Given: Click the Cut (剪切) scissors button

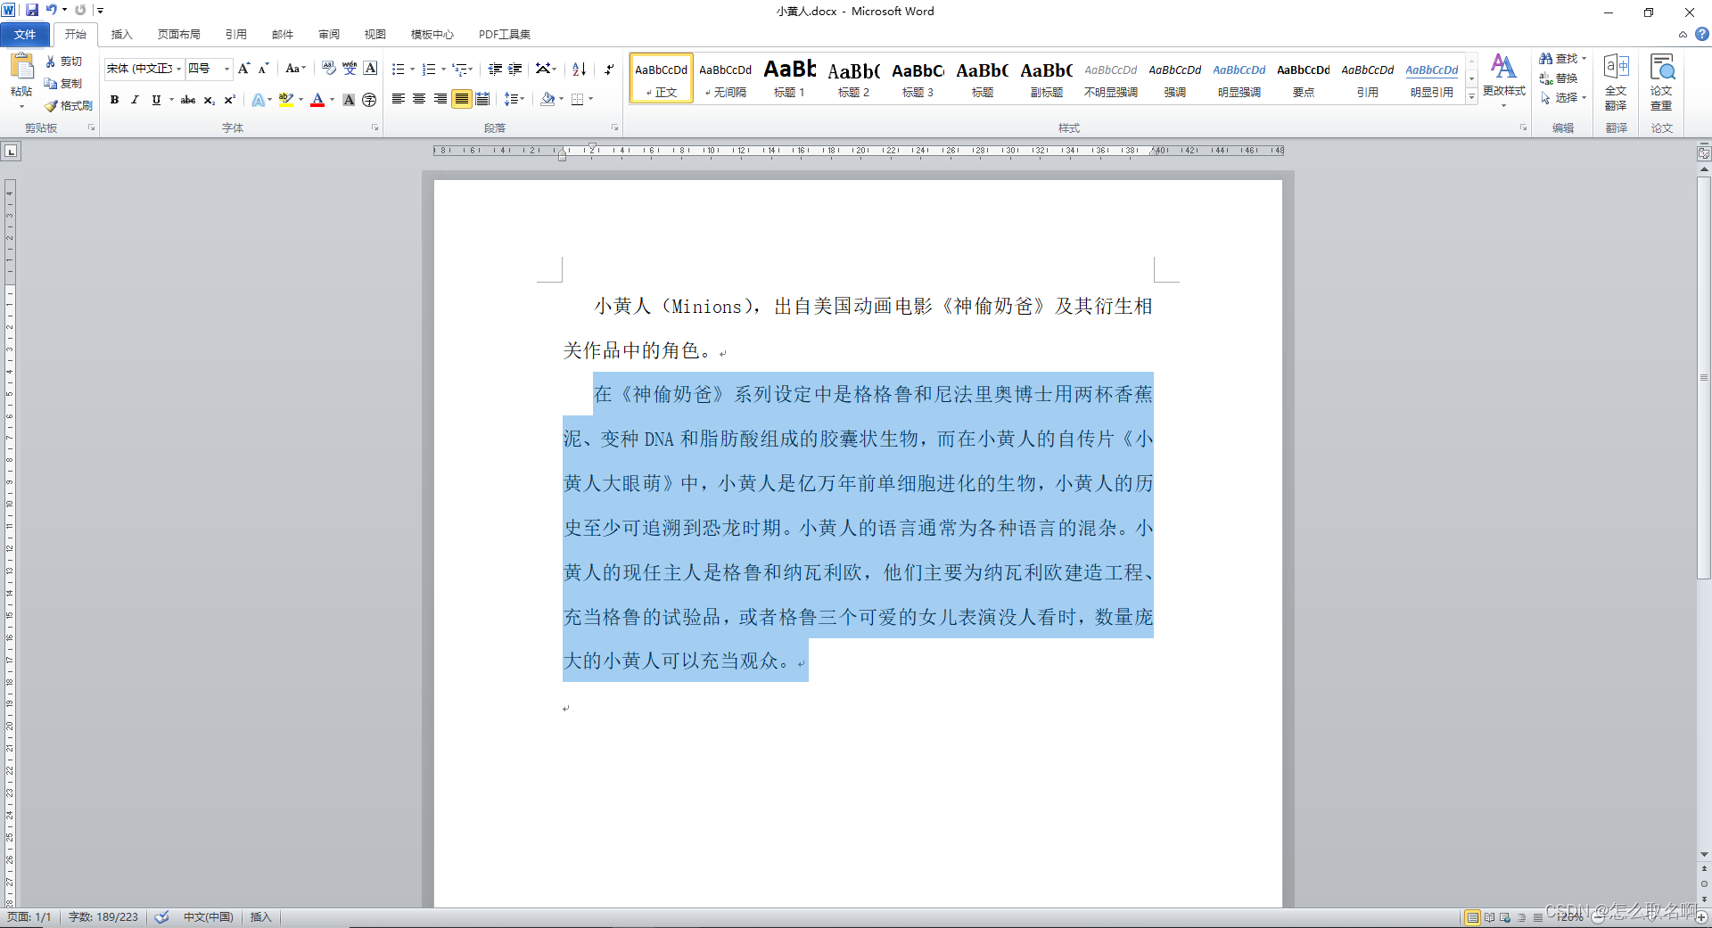Looking at the screenshot, I should pos(64,62).
